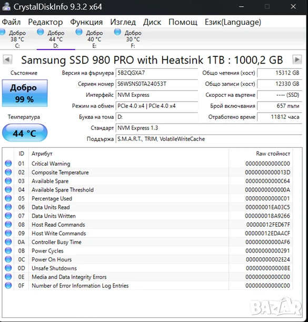Image resolution: width=308 pixels, height=322 pixels.
Task: Click status icon for Percentage Used row
Action: [x=8, y=198]
